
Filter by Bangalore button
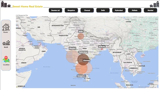click(x=71, y=10)
